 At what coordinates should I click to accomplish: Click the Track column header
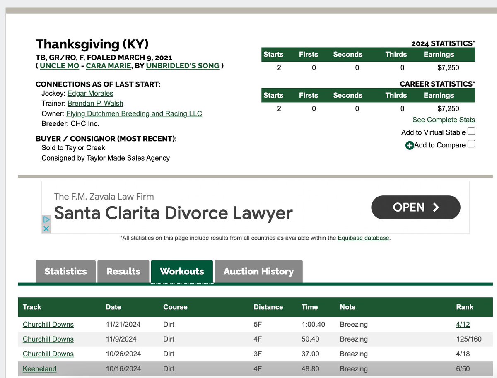pos(32,307)
